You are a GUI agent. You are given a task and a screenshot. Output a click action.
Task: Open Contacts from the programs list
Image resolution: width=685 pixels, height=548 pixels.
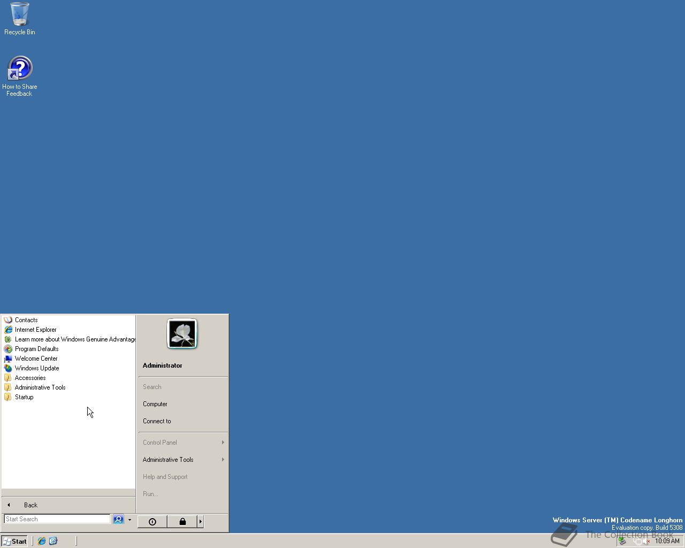(26, 320)
